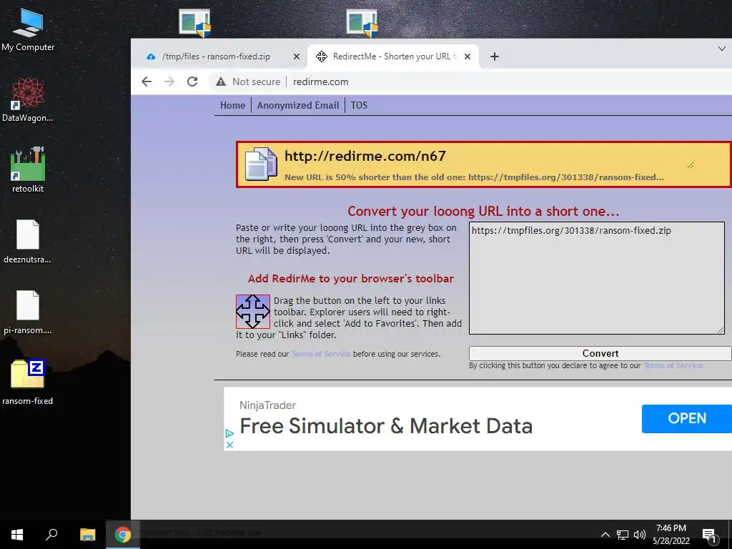Go back in the browser

[x=147, y=81]
